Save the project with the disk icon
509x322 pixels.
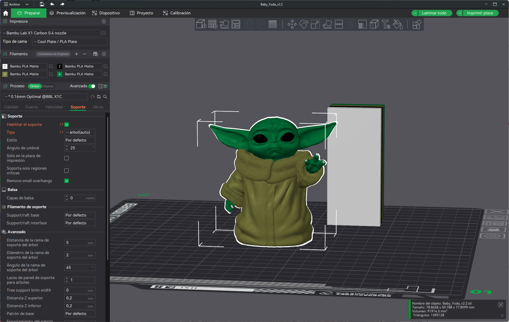pyautogui.click(x=42, y=4)
